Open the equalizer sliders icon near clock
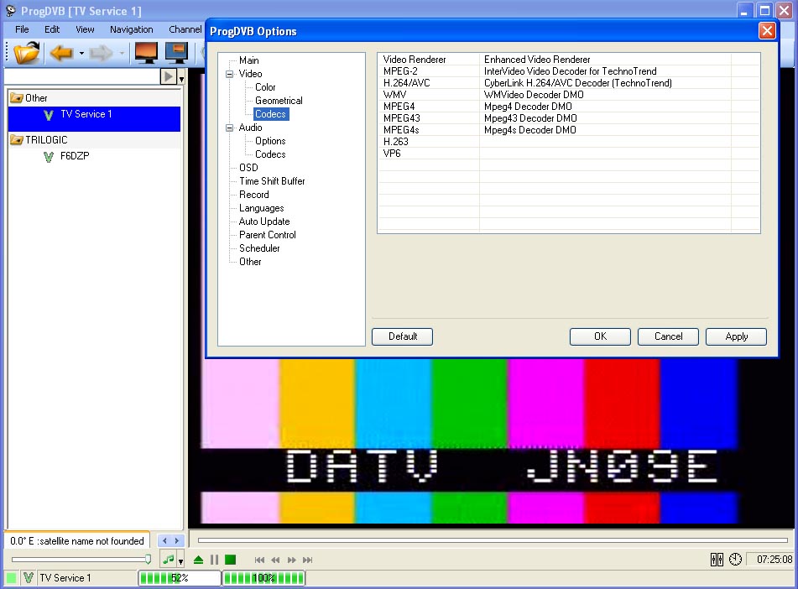The height and width of the screenshot is (589, 798). click(717, 560)
